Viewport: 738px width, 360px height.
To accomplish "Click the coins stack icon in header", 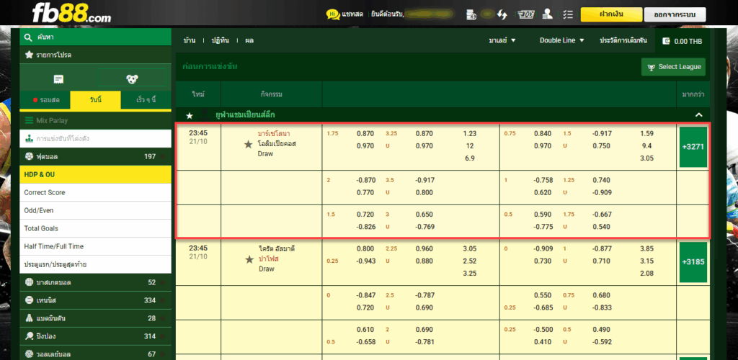I will coord(471,14).
